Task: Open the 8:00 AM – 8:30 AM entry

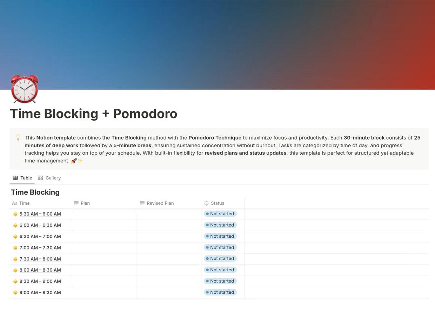Action: click(x=40, y=270)
